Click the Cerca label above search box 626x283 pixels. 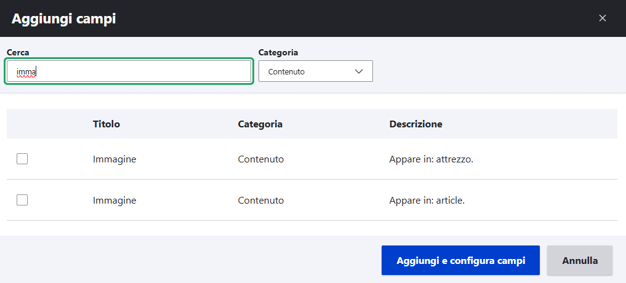[x=18, y=53]
